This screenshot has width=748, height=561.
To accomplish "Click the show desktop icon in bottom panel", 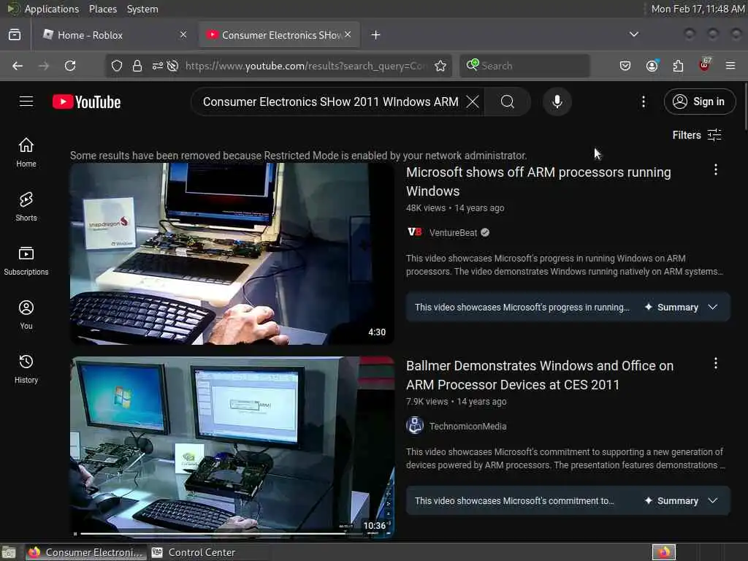I will click(9, 552).
